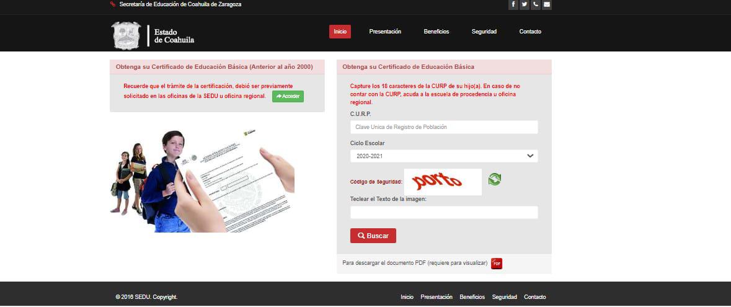This screenshot has width=731, height=307.
Task: Click the footer Beneficios link
Action: 472,297
